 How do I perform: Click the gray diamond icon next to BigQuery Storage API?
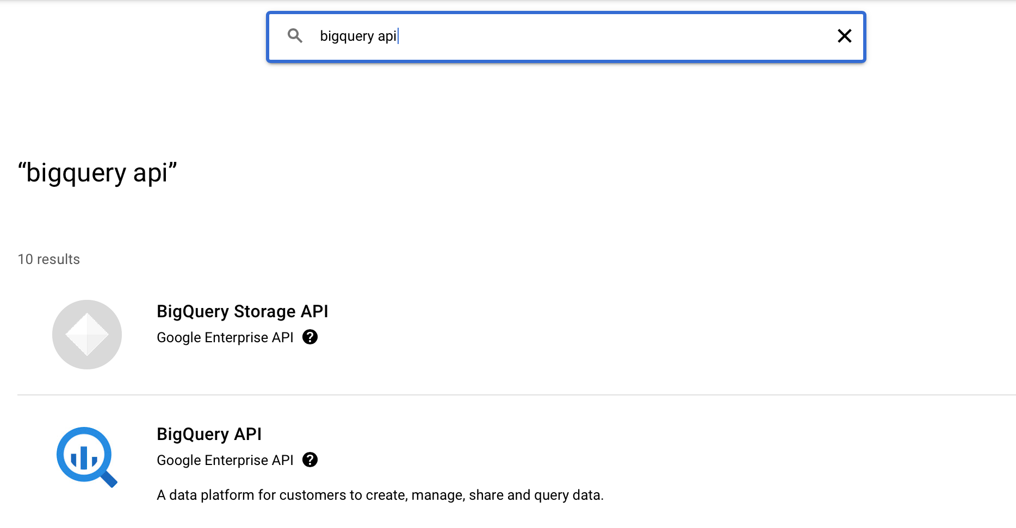point(86,334)
